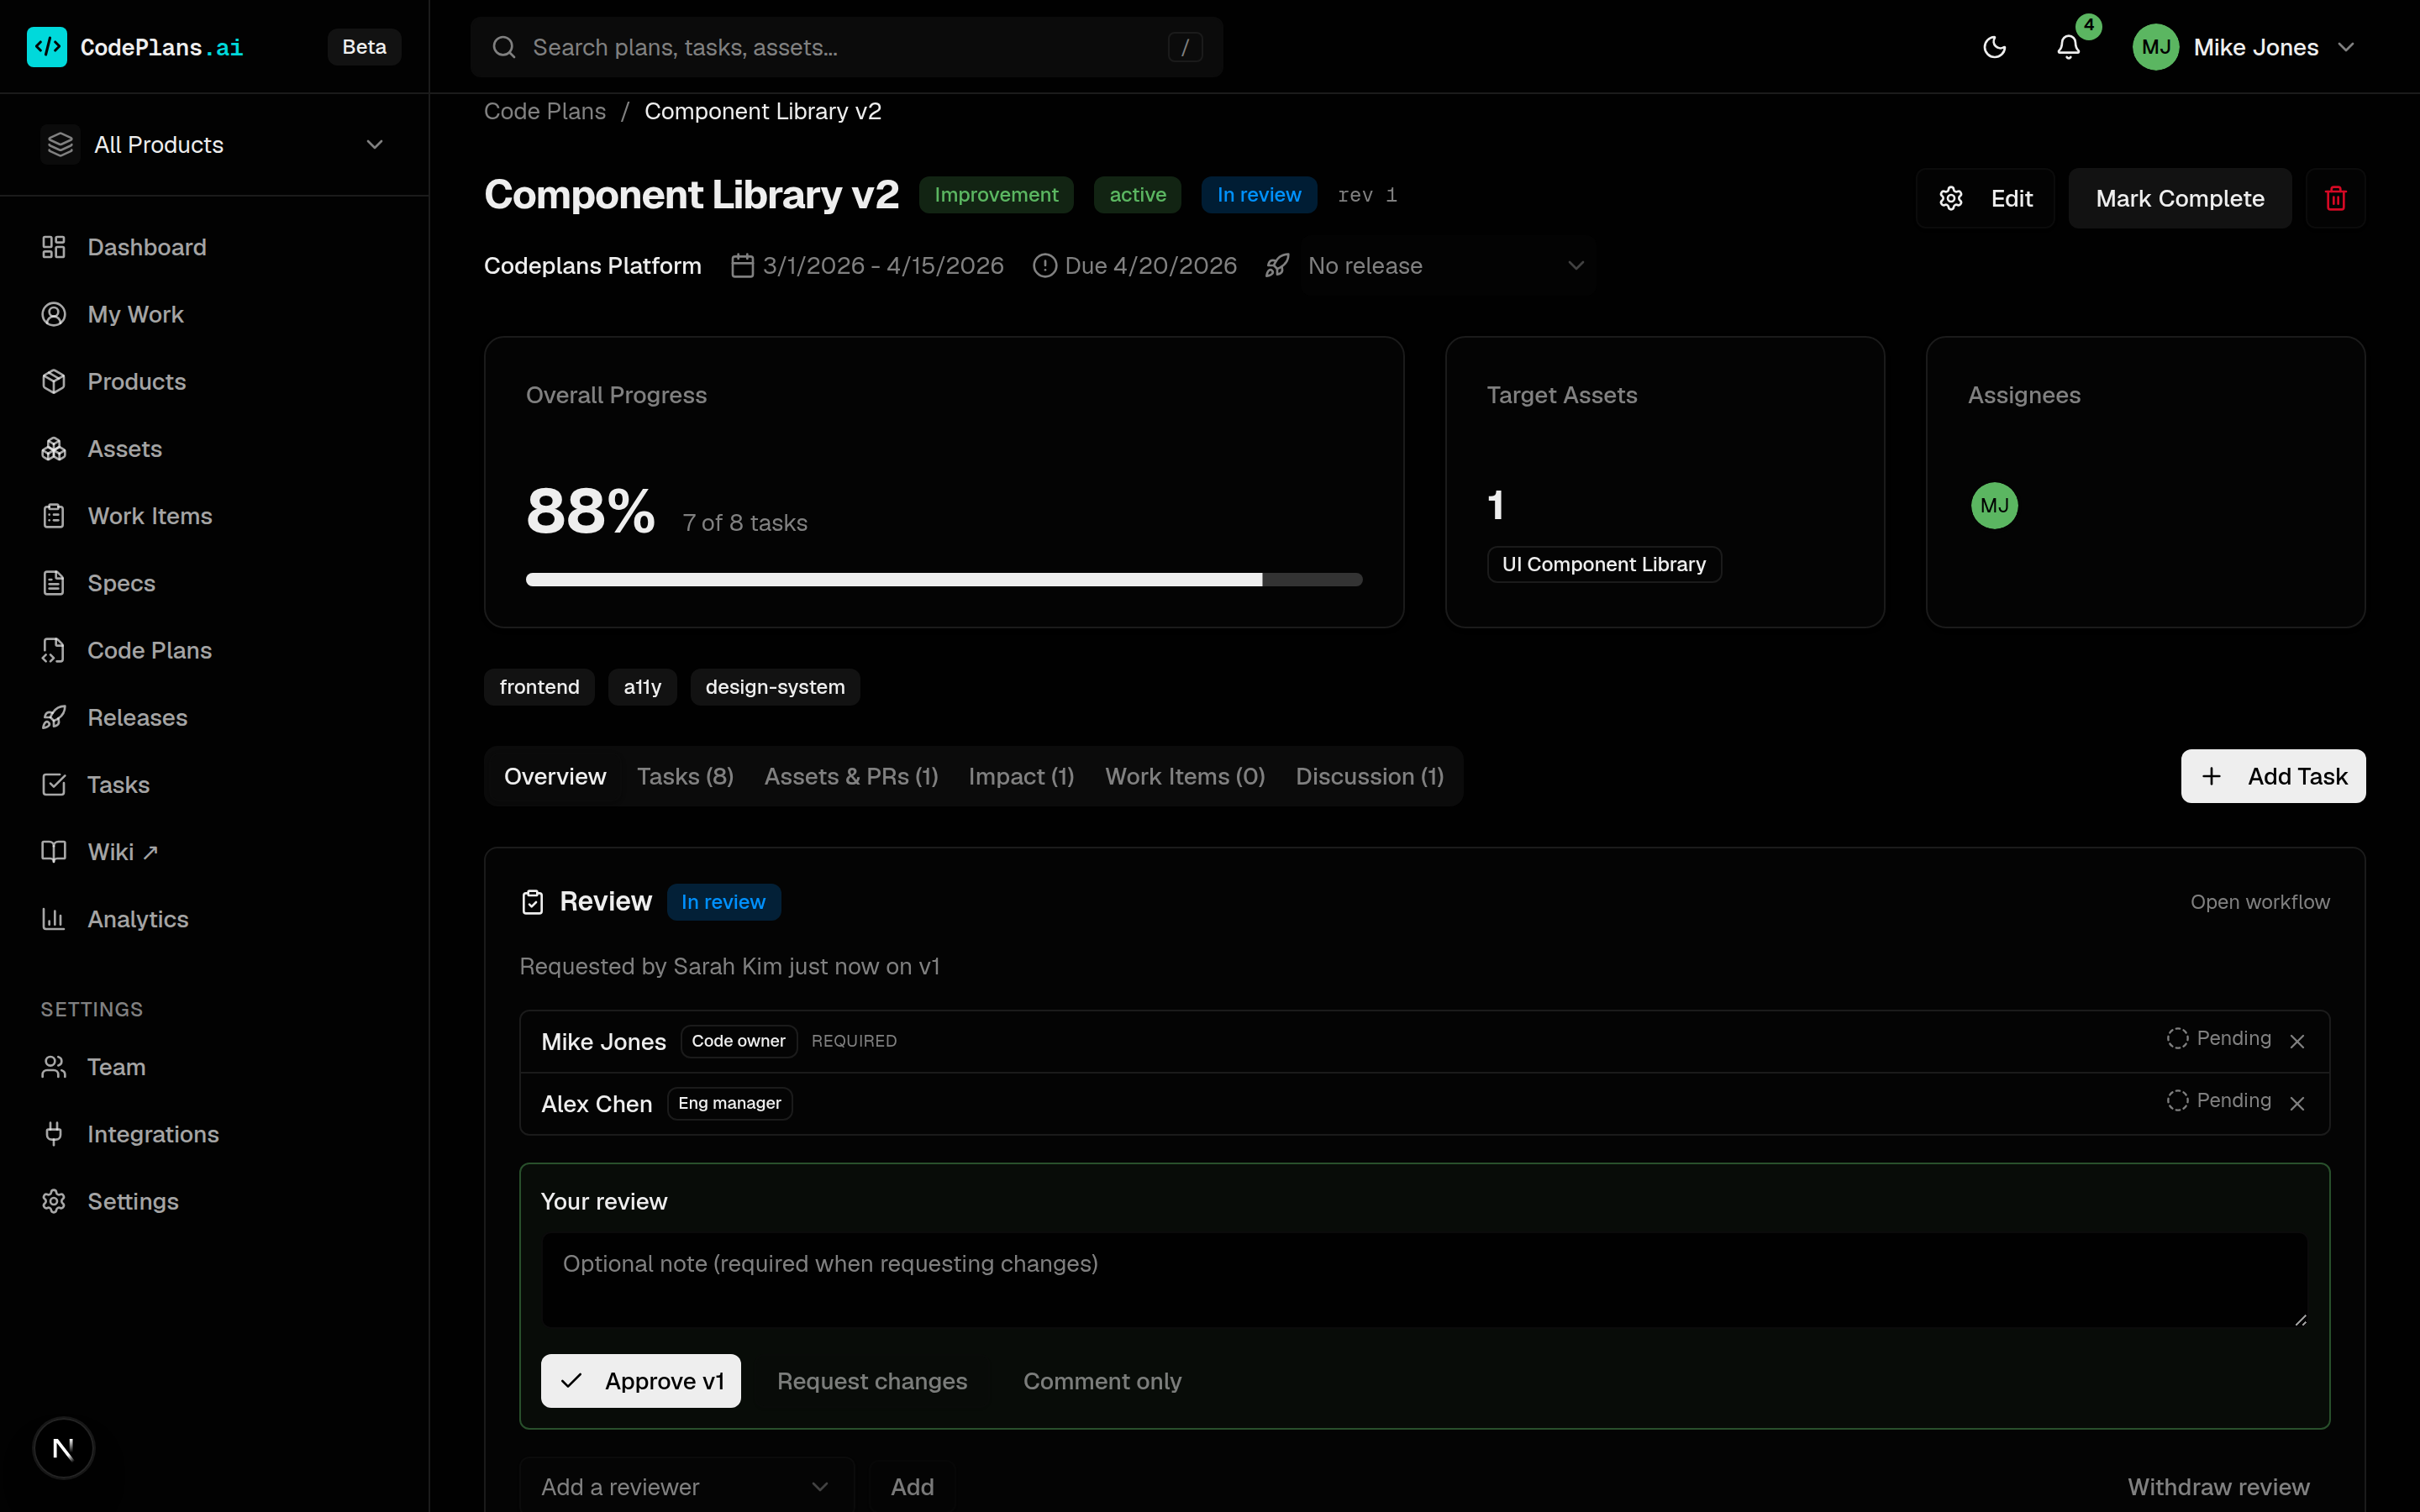Select the Work Items (0) tab
The height and width of the screenshot is (1512, 2420).
point(1185,776)
